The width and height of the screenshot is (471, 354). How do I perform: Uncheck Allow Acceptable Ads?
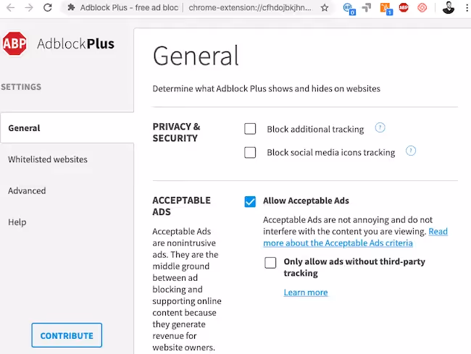(250, 201)
